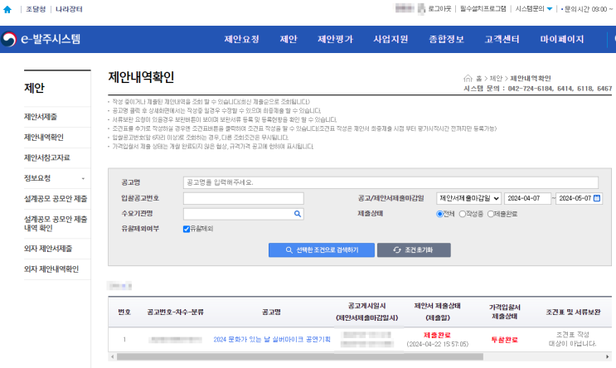The image size is (616, 368).
Task: Open the 사업지원 main menu
Action: coord(390,39)
